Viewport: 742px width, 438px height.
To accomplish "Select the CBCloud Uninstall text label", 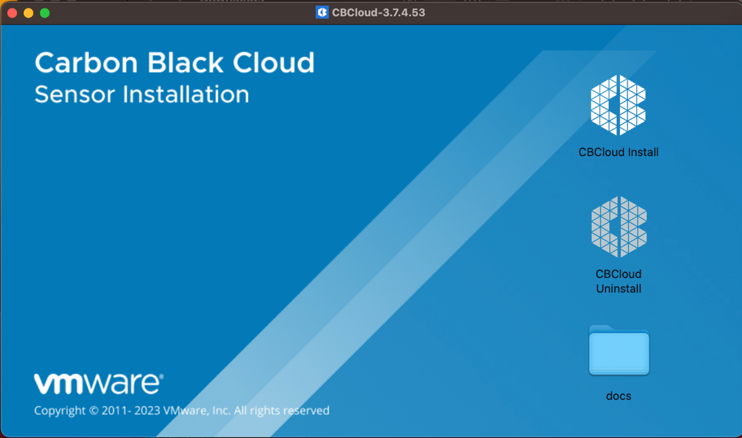I will click(x=619, y=281).
